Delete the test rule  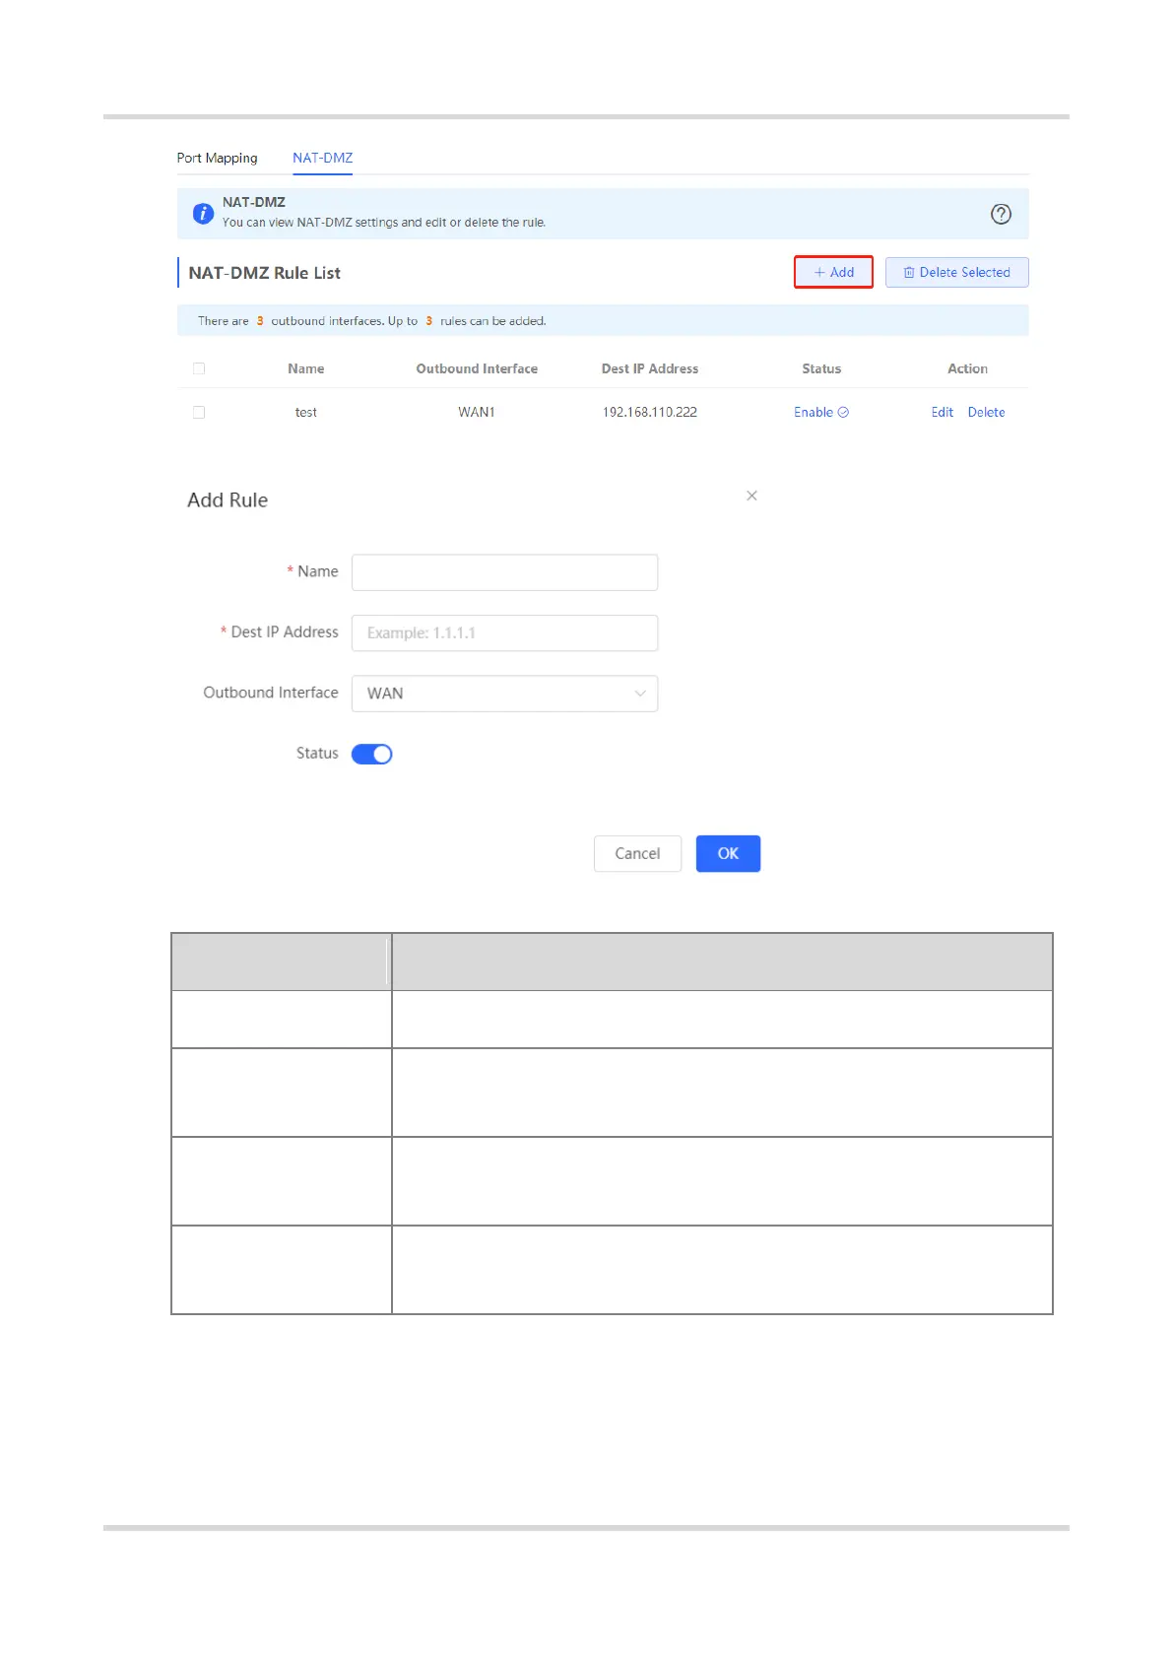pyautogui.click(x=986, y=413)
